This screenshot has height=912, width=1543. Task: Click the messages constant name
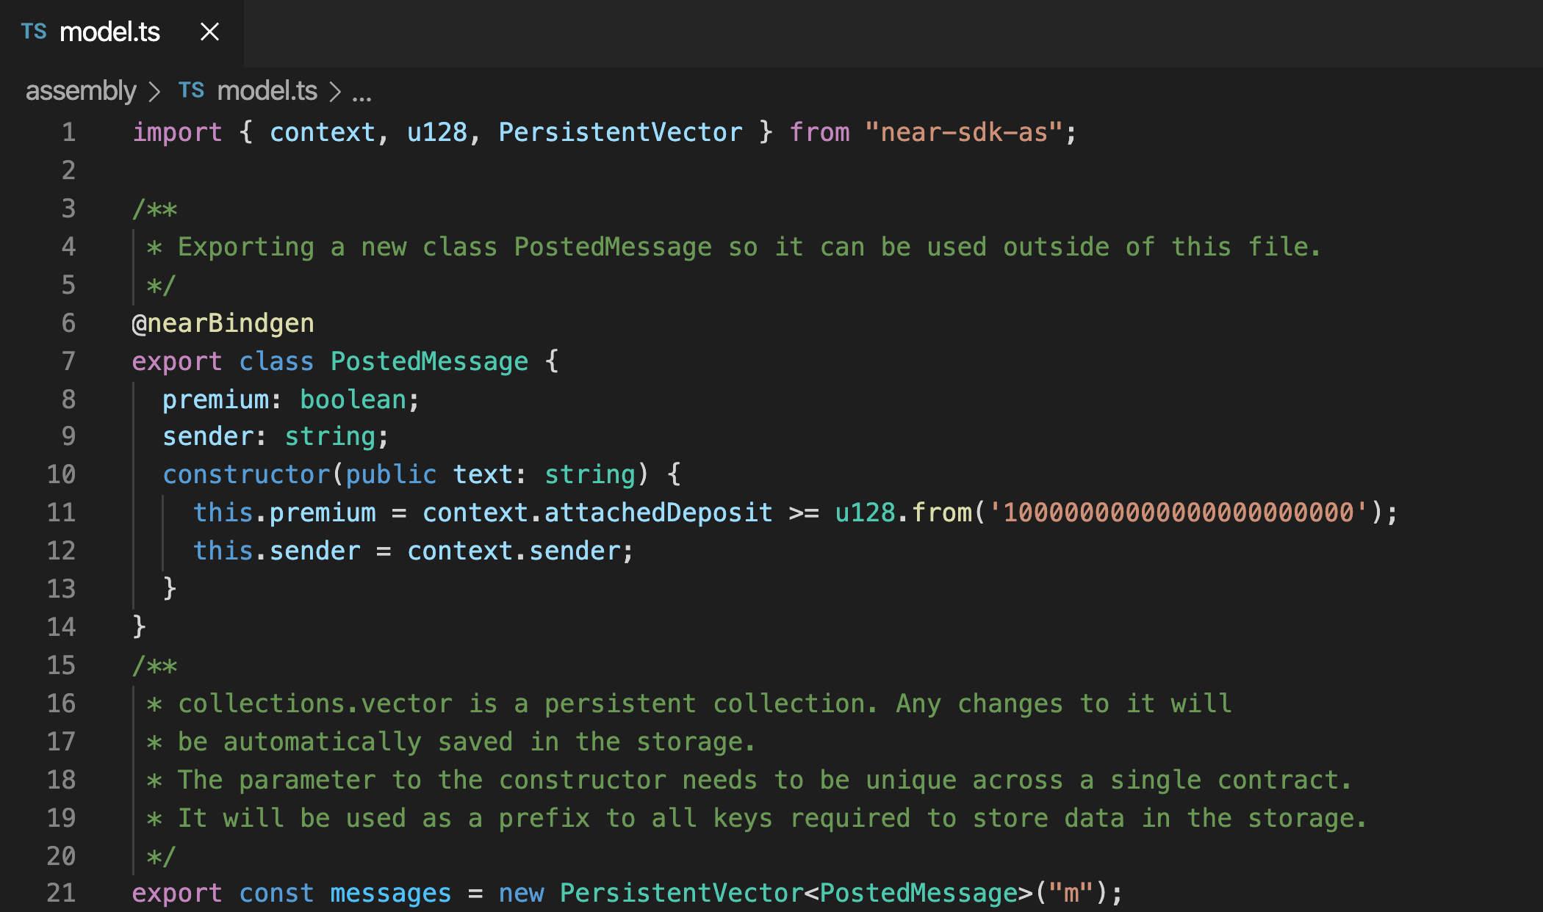point(390,893)
